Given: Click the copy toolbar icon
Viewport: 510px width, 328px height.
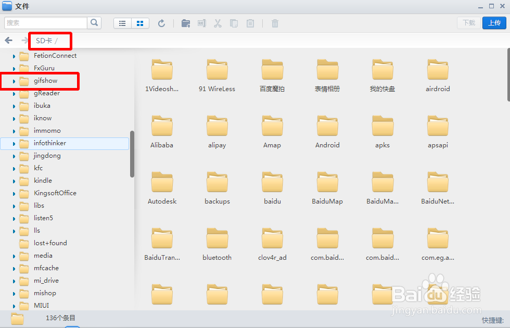Looking at the screenshot, I should click(x=234, y=23).
